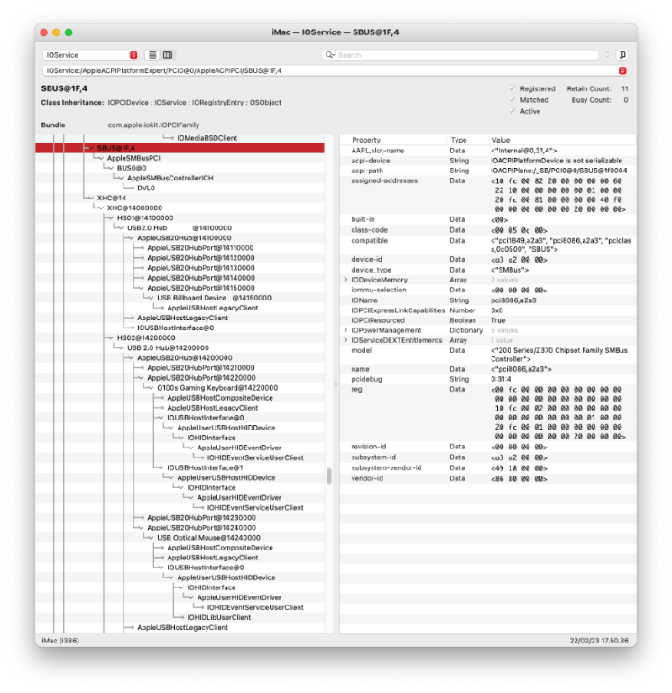
Task: Select the IOMediaBSDClient tree item
Action: [x=207, y=138]
